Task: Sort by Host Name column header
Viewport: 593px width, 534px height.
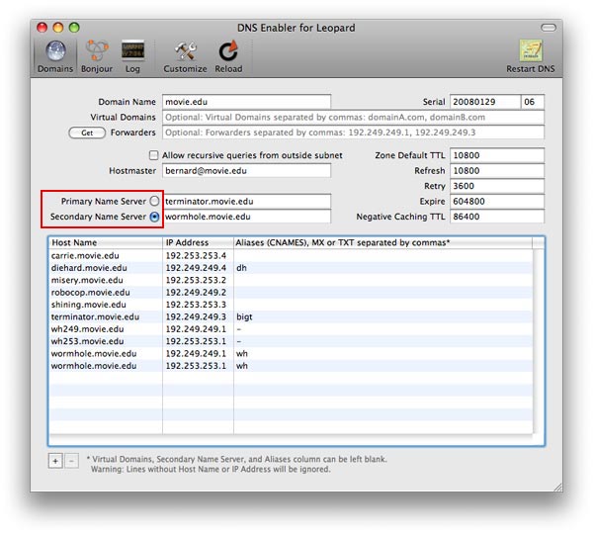Action: point(105,242)
